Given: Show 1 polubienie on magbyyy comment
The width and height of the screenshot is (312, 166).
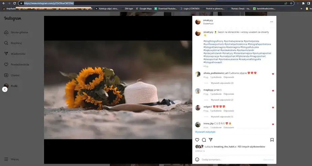Looking at the screenshot, I should pos(216,94).
